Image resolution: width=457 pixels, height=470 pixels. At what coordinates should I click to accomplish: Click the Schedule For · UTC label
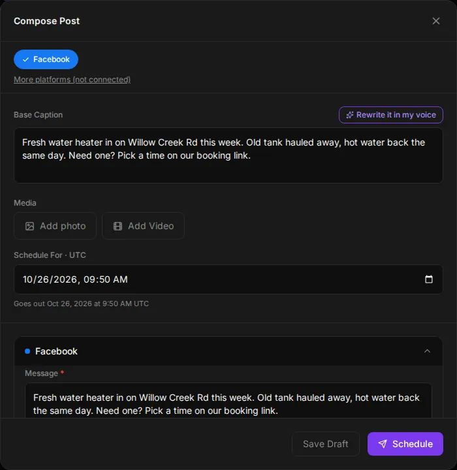pyautogui.click(x=50, y=255)
